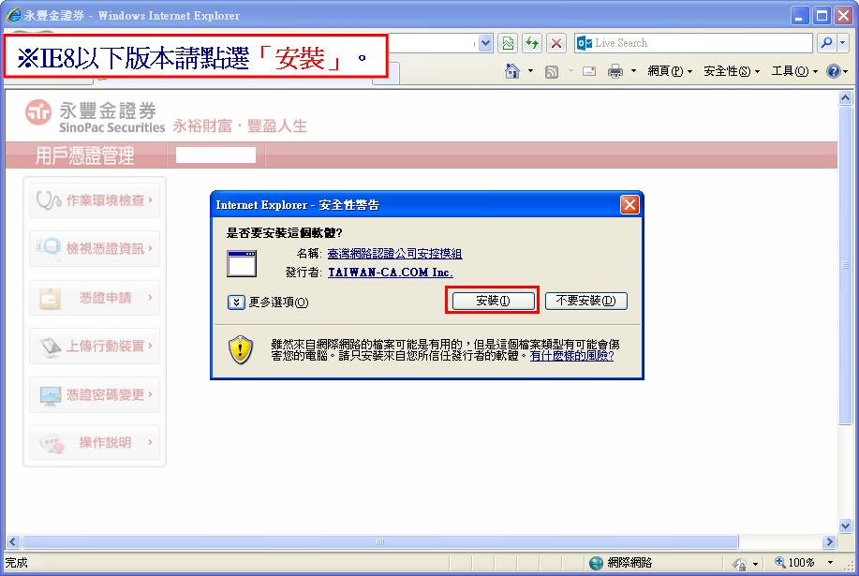
Task: Expand the Print options dropdown arrow
Action: point(634,71)
